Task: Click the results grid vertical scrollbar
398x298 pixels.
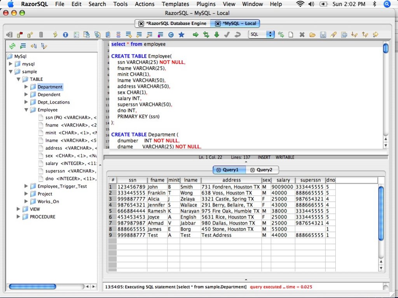Action: pos(381,213)
